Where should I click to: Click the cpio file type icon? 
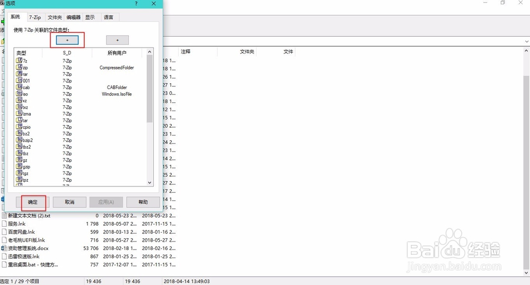point(19,127)
